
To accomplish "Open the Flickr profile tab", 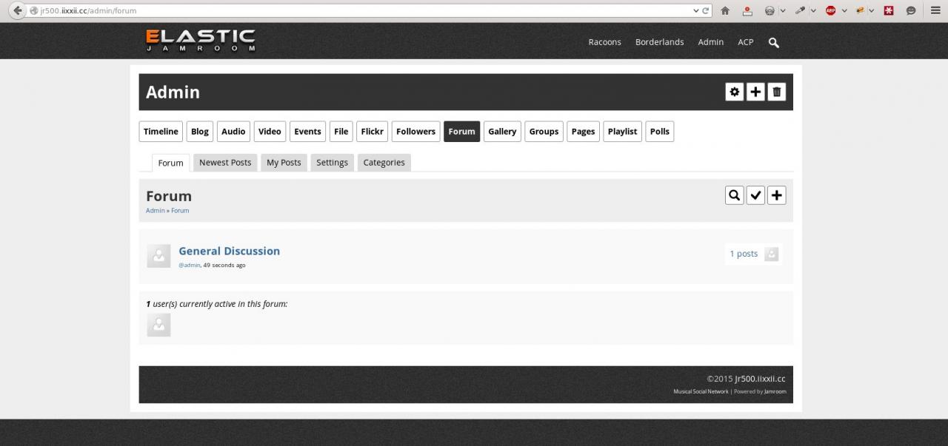I will tap(372, 132).
